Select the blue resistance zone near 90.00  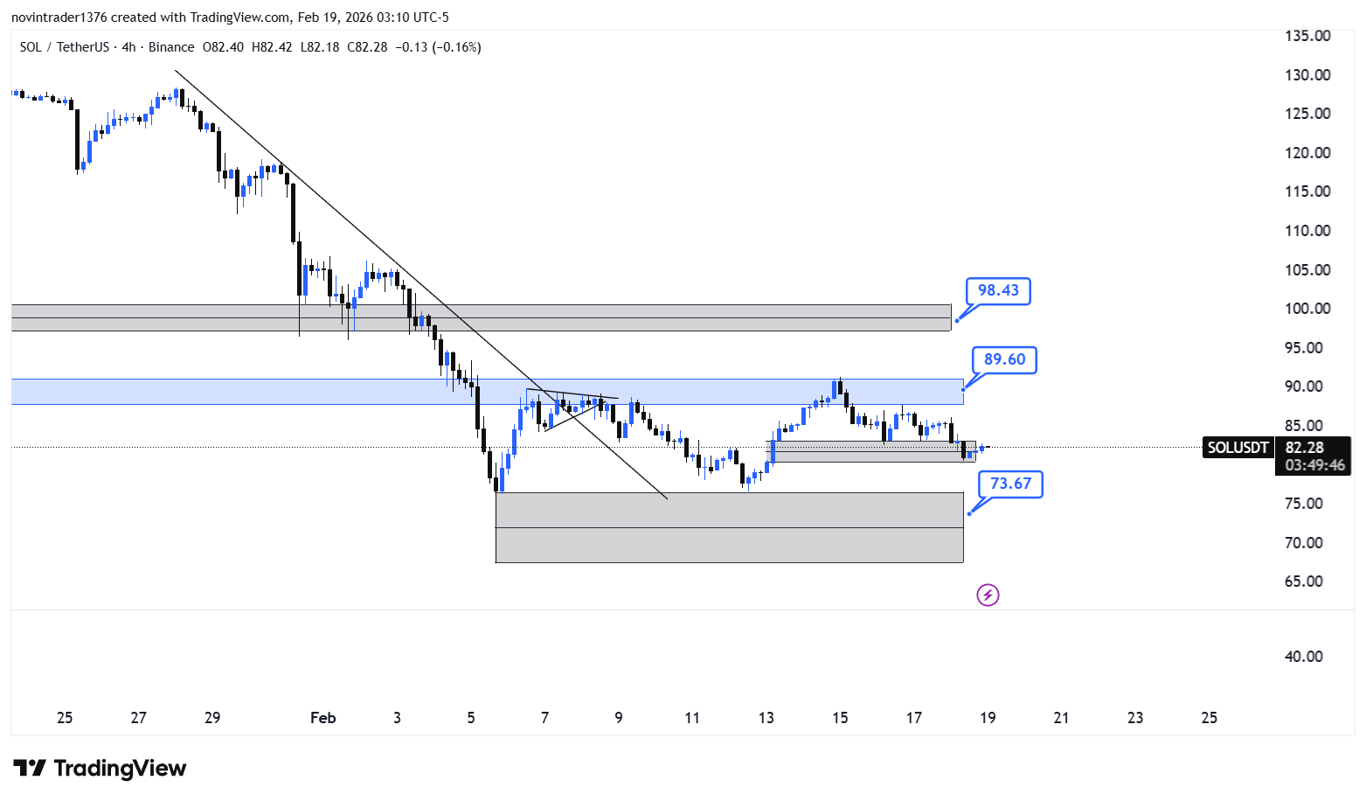(487, 392)
